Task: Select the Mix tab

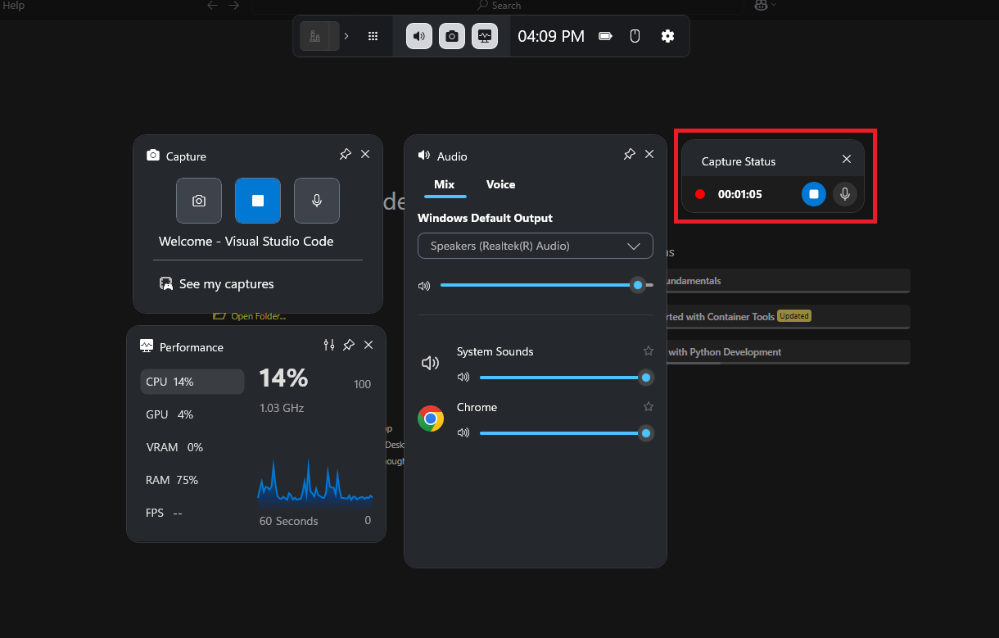Action: (x=445, y=184)
